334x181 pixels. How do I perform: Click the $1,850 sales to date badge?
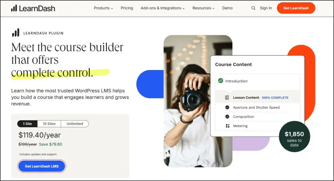click(x=295, y=136)
